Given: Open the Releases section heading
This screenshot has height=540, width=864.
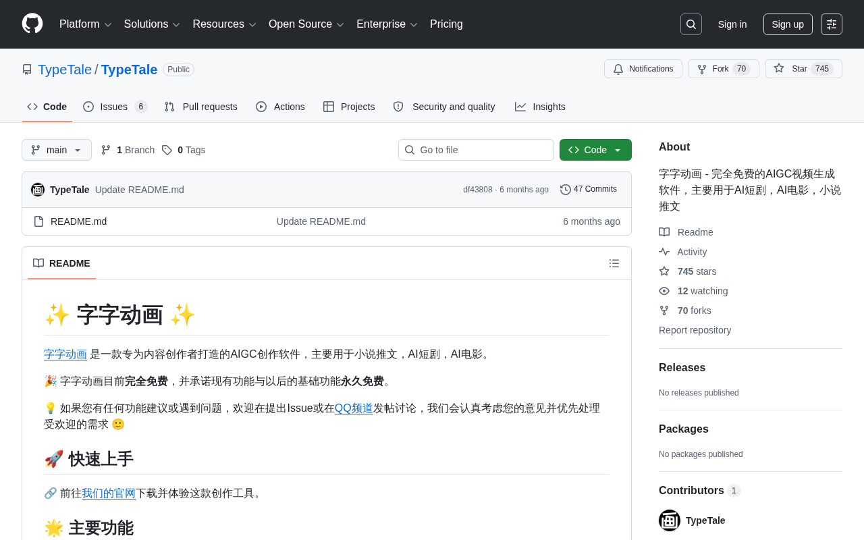Looking at the screenshot, I should click(x=682, y=368).
